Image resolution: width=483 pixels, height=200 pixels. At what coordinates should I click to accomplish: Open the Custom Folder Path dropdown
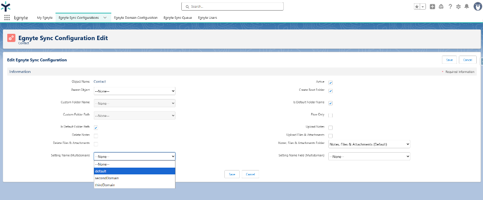coord(134,115)
